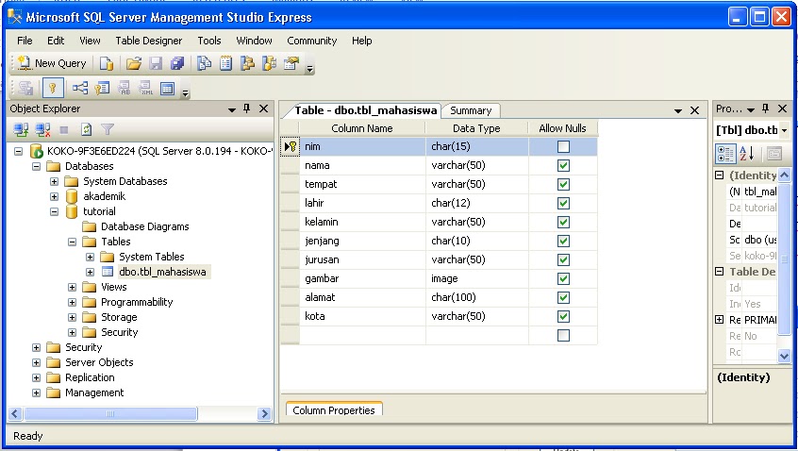The width and height of the screenshot is (798, 451).
Task: Uncheck Allow Nulls for alamat
Action: (x=563, y=297)
